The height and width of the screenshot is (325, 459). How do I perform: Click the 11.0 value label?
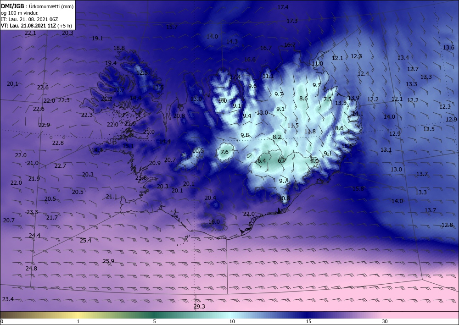[317, 63]
